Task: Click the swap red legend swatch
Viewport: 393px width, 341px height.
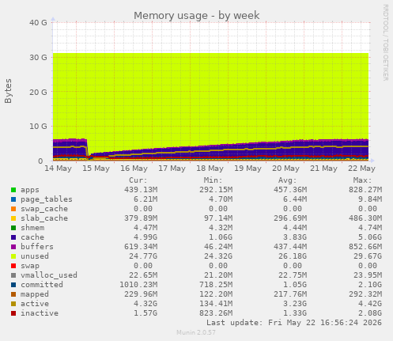Action: pos(13,266)
